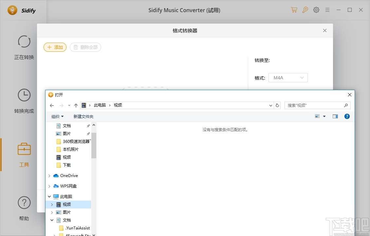The height and width of the screenshot is (236, 370).
Task: Click the back navigation arrow in the dialog
Action: 51,105
